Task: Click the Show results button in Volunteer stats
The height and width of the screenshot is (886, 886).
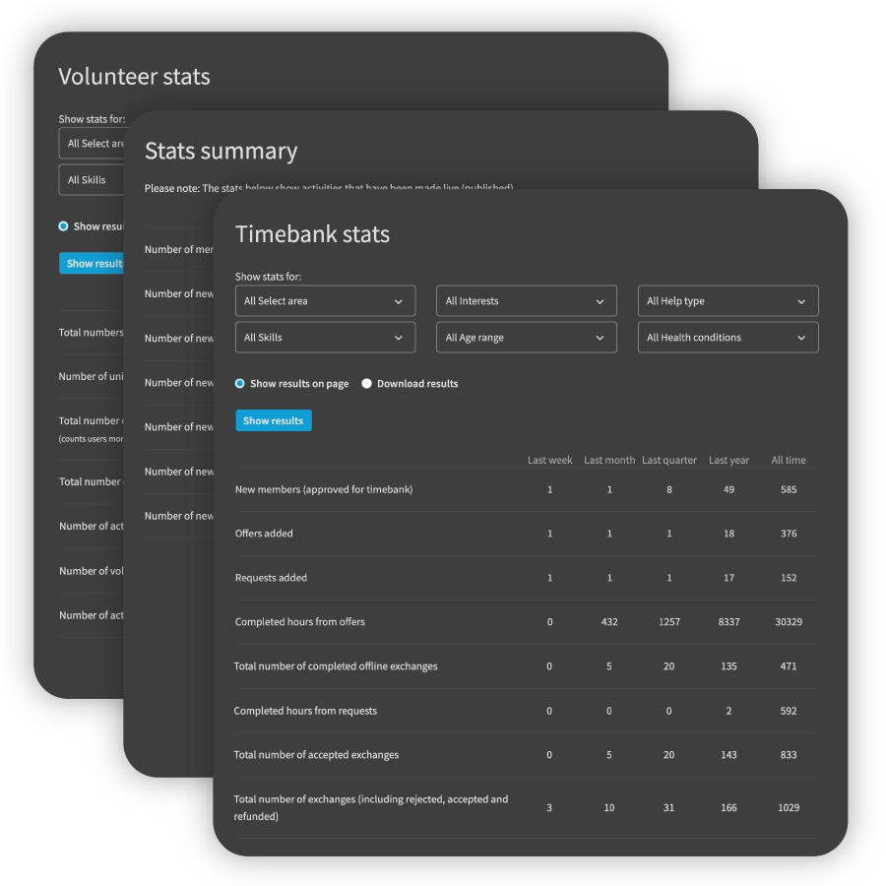Action: 93,263
